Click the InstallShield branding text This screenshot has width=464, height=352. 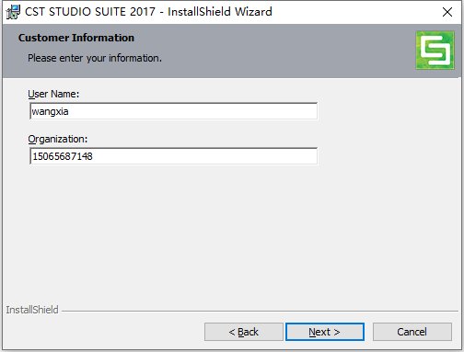point(32,310)
